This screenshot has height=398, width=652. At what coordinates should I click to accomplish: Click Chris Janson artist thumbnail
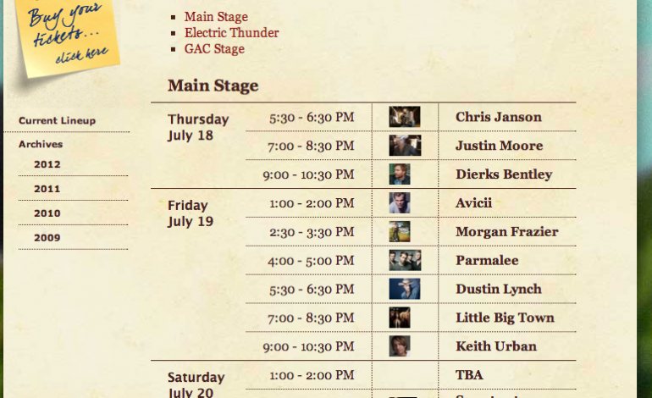404,117
